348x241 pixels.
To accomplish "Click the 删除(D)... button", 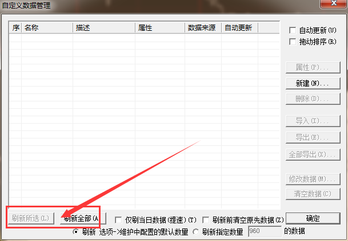I will click(313, 99).
